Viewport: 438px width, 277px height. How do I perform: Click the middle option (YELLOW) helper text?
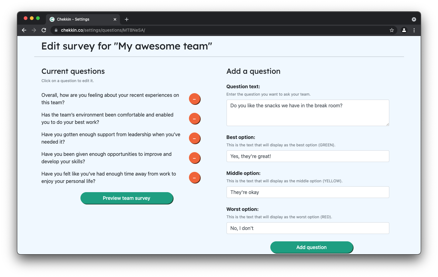click(284, 181)
